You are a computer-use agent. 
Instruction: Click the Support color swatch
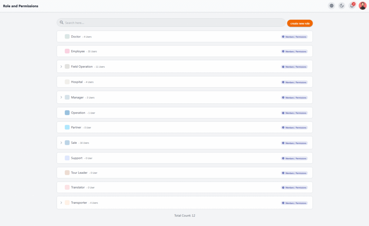(x=67, y=158)
